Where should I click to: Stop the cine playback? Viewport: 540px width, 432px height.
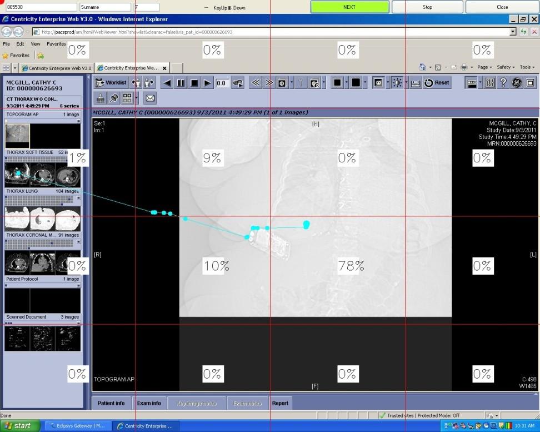194,83
